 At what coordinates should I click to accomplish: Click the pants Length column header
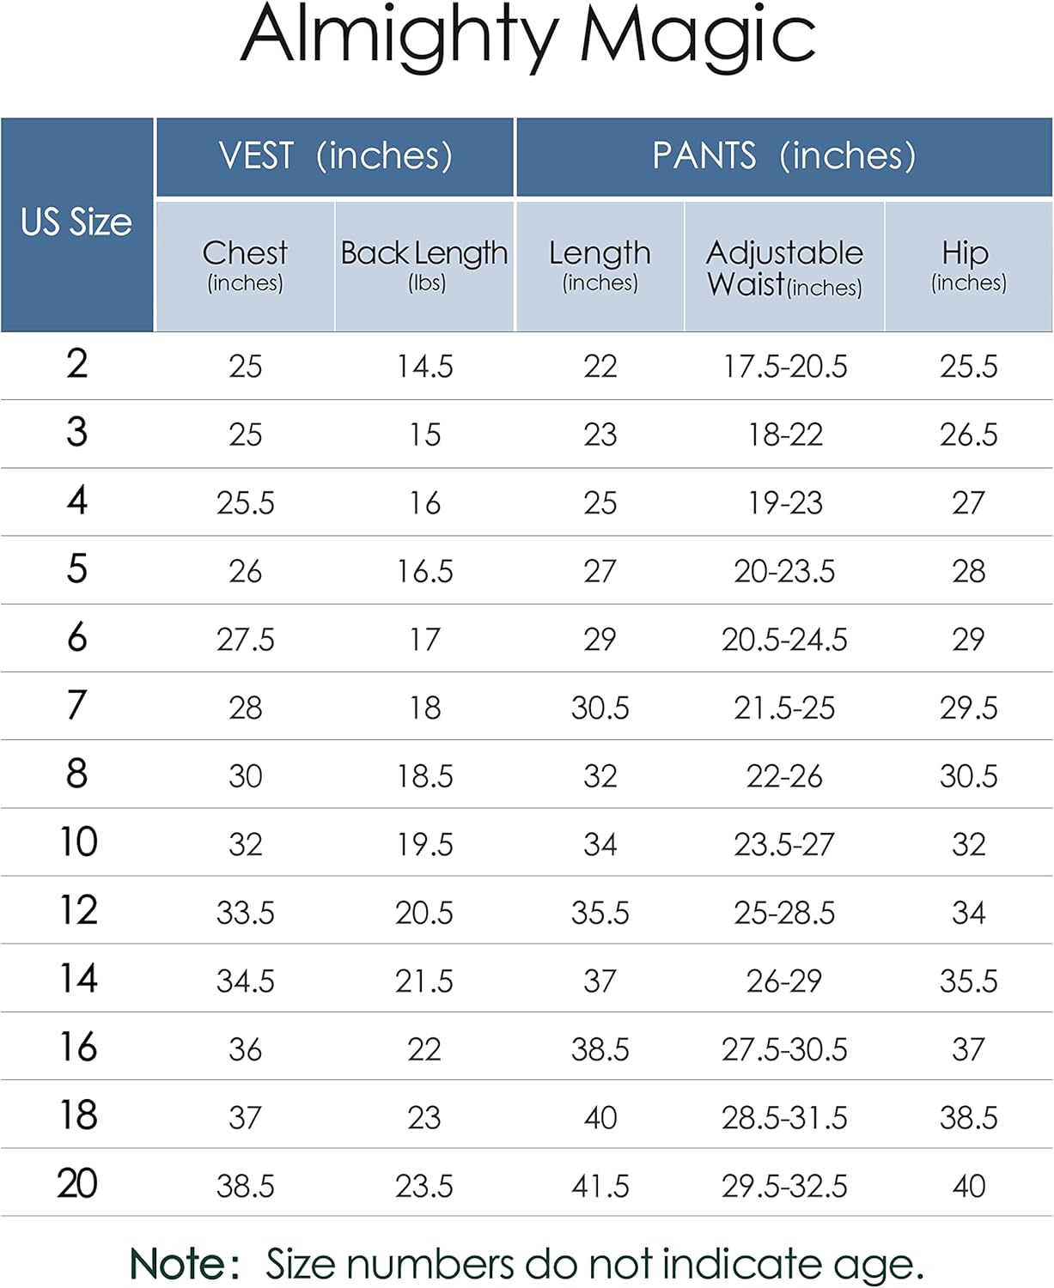point(600,264)
